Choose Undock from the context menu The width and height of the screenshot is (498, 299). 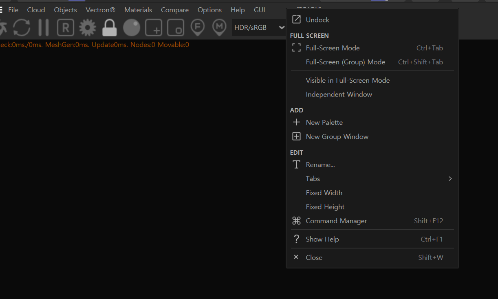click(372, 20)
